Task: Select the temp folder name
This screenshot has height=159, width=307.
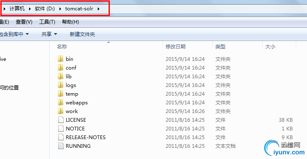Action: (x=72, y=94)
